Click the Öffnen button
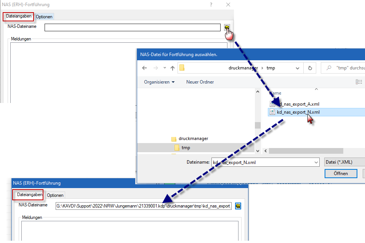Image resolution: width=365 pixels, height=243 pixels. (x=341, y=173)
